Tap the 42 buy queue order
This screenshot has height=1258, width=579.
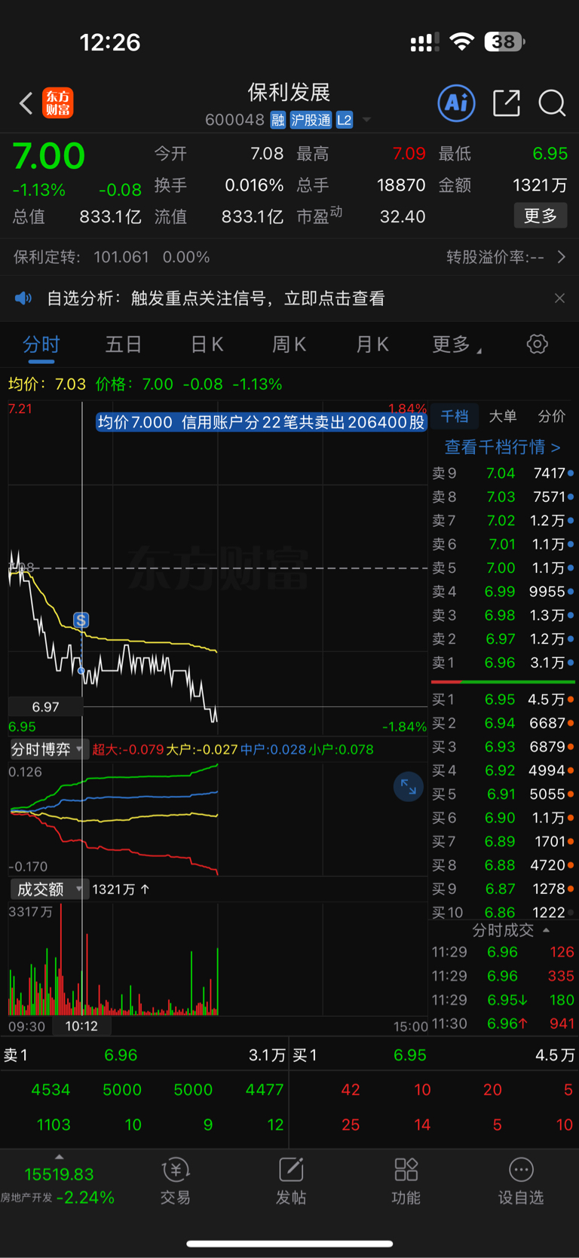[x=351, y=1090]
